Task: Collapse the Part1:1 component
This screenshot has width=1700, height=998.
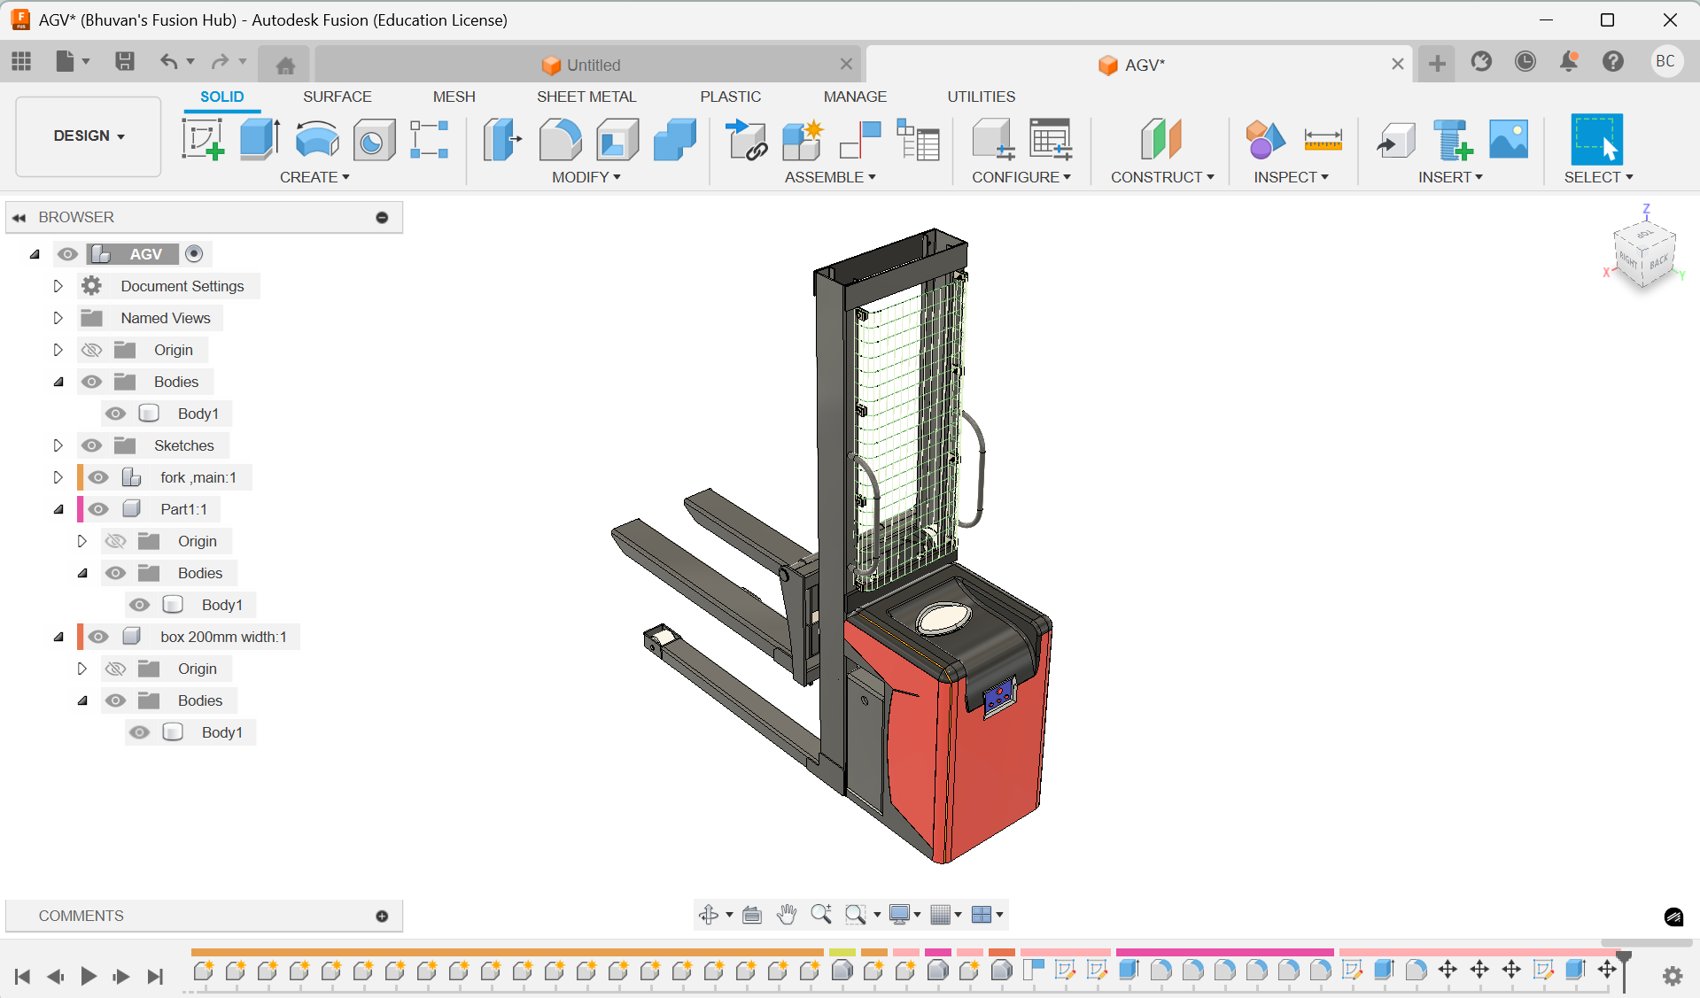Action: [x=58, y=509]
